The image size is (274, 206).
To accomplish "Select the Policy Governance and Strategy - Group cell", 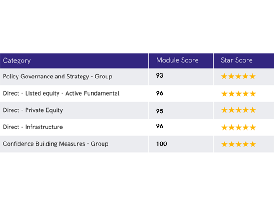I will (x=58, y=76).
